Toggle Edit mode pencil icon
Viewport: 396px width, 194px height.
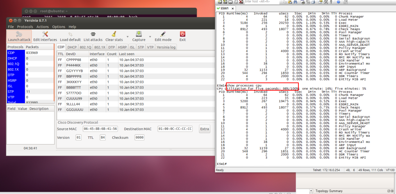coord(163,34)
